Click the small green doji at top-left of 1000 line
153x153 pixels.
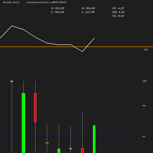12,81
